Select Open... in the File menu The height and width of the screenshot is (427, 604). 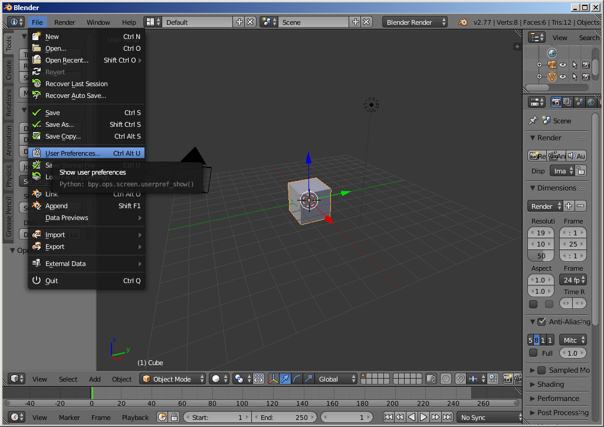86,48
